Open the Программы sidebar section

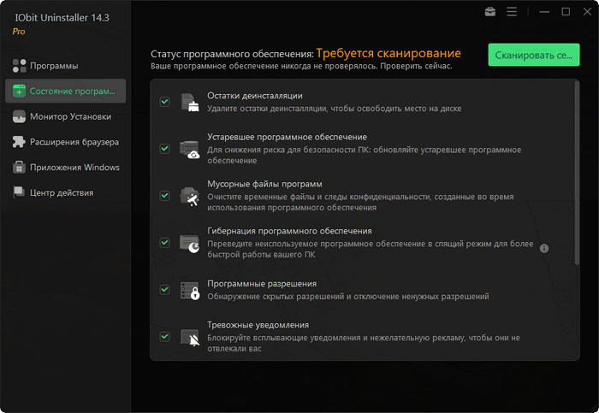tap(53, 66)
